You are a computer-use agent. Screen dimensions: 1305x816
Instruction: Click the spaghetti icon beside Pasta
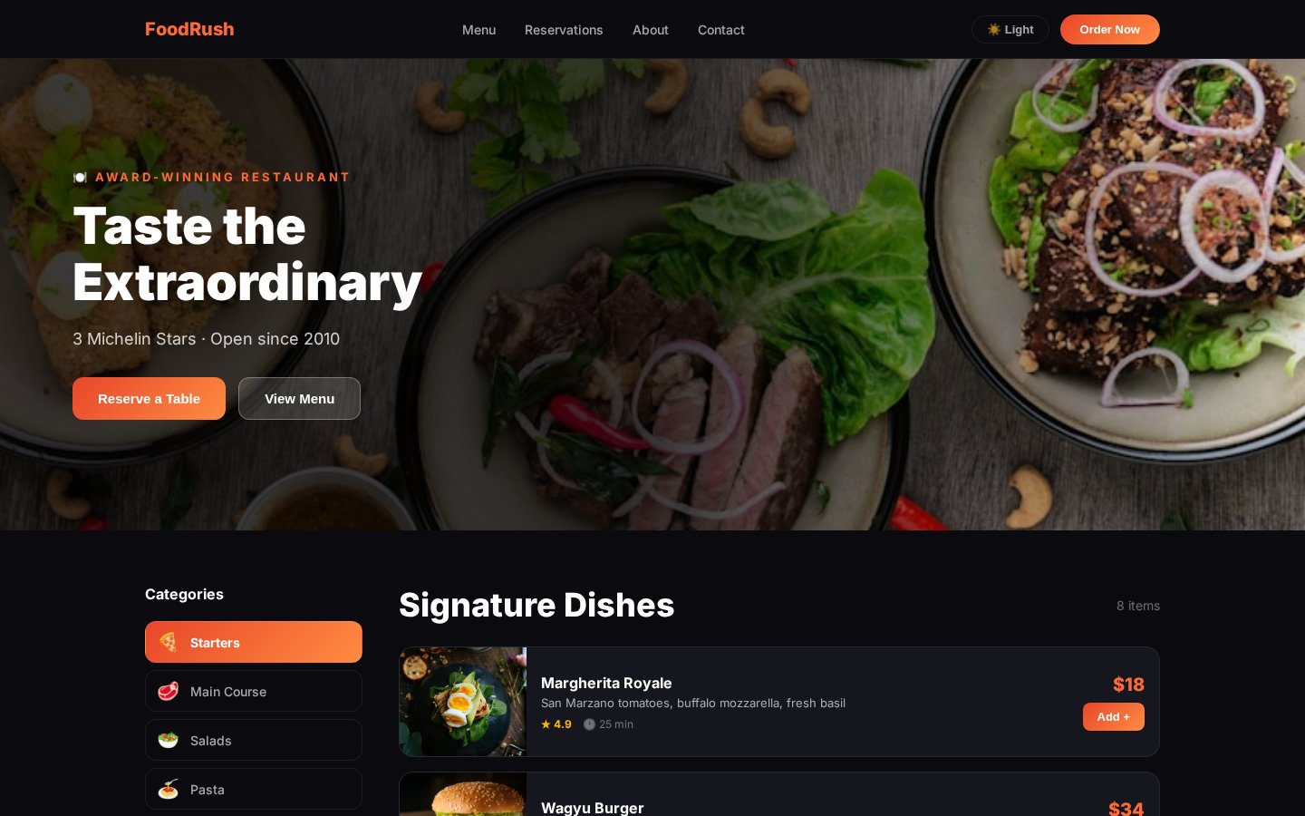pos(168,789)
